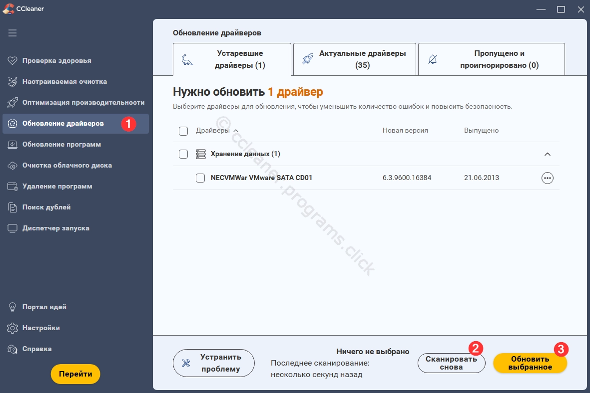
Task: Open the Пропущено и проигнорировано (0) tab
Action: [491, 59]
